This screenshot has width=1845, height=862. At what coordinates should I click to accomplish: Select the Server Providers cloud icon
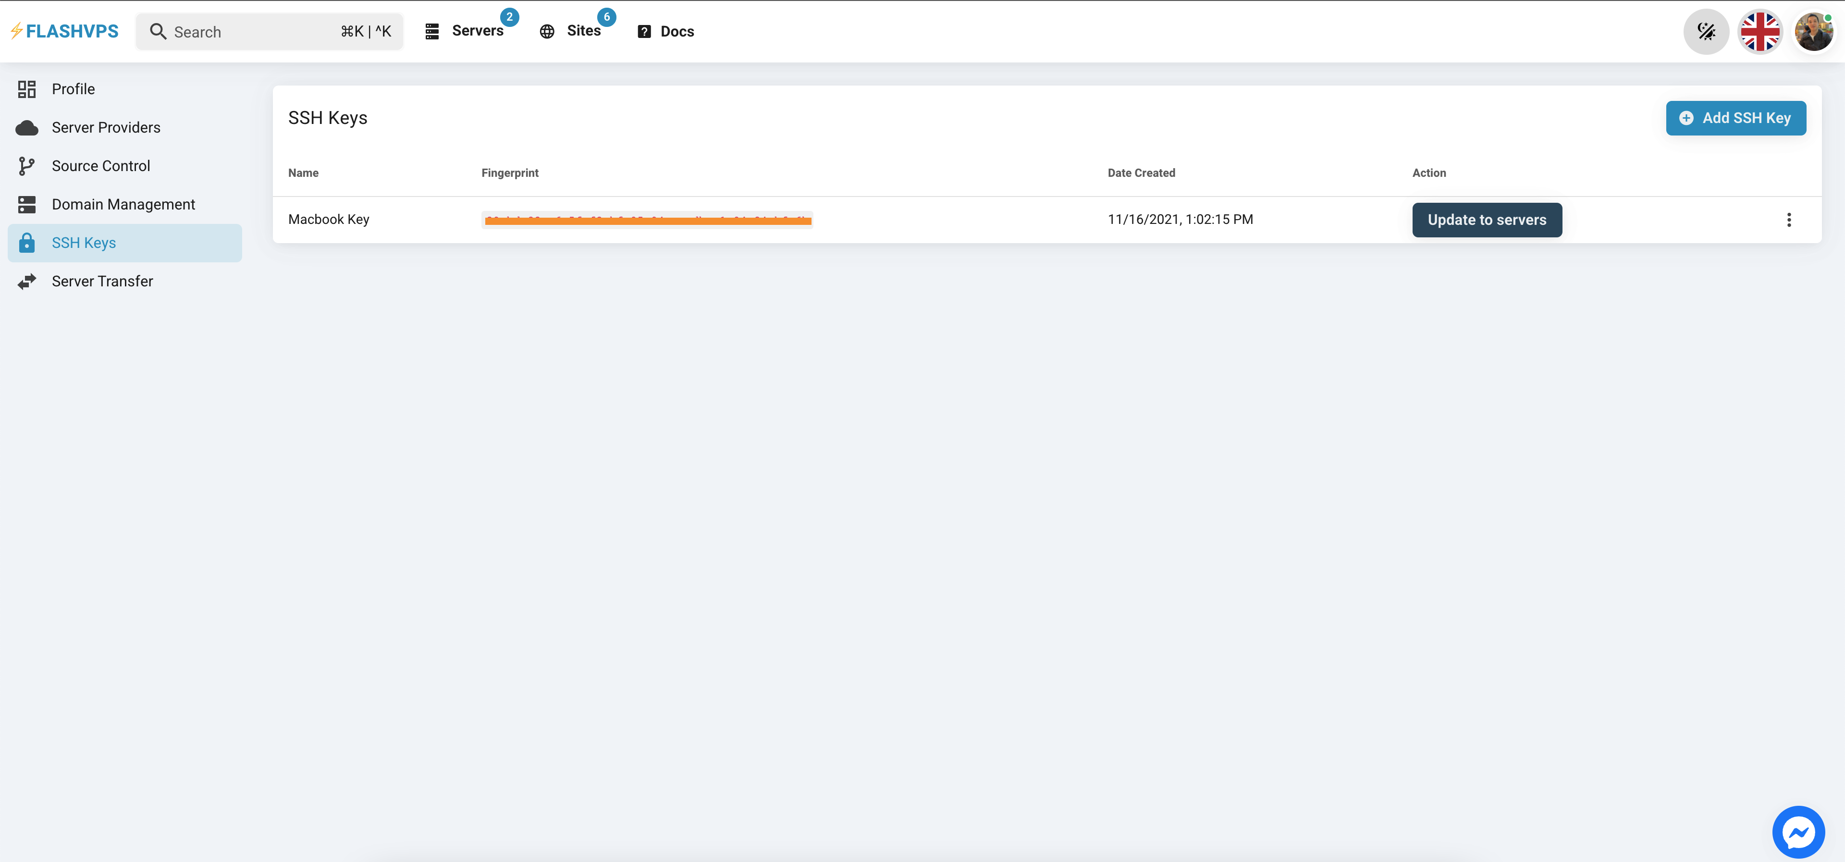click(26, 127)
